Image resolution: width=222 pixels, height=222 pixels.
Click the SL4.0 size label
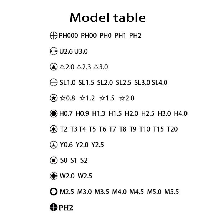pyautogui.click(x=160, y=82)
